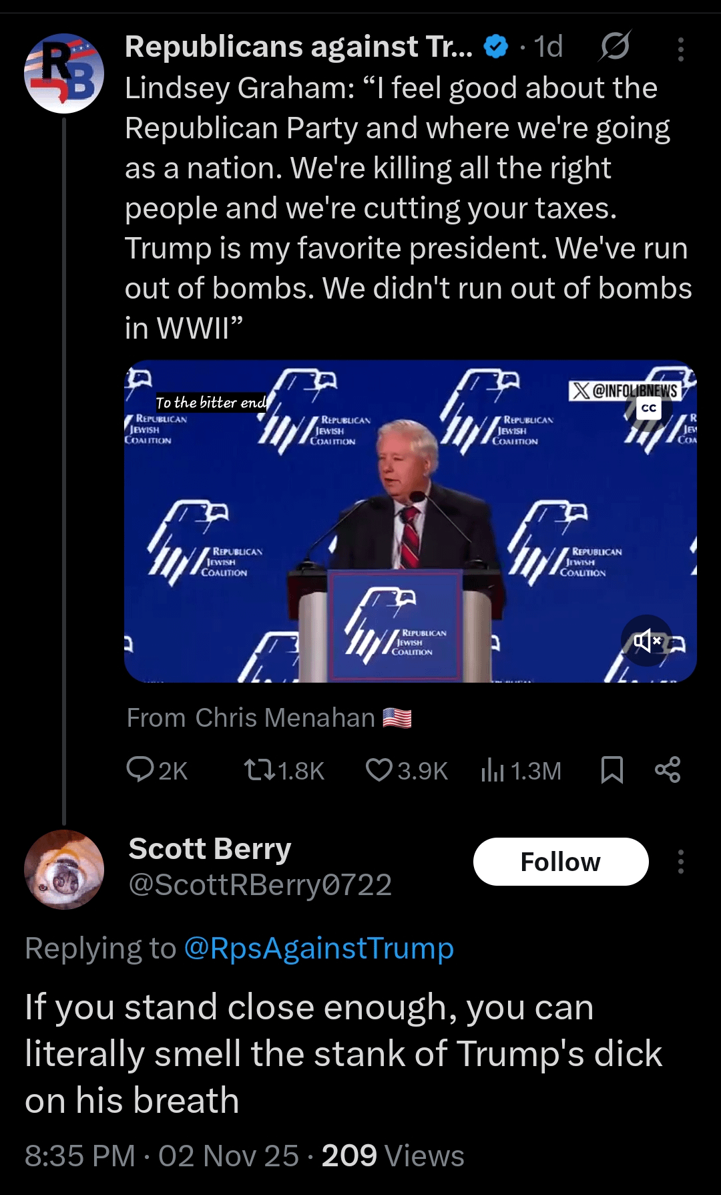The width and height of the screenshot is (721, 1195).
Task: Open Scott Berry's profile picture
Action: point(64,869)
